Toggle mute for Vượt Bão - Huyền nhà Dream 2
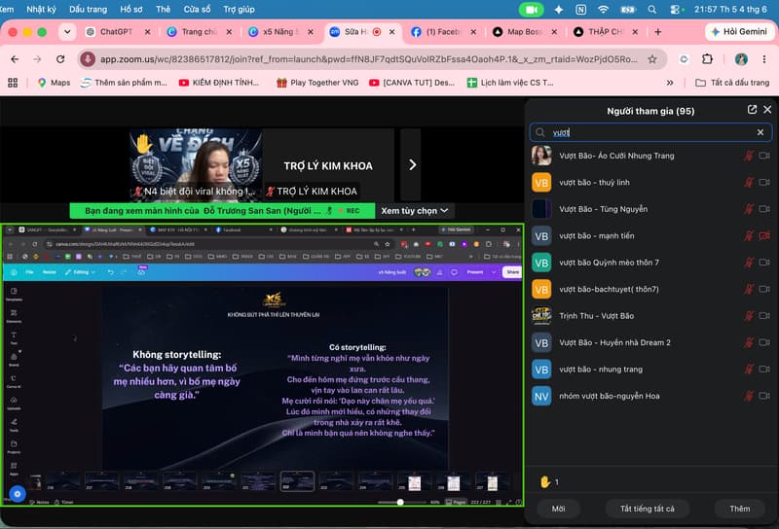This screenshot has height=529, width=779. pyautogui.click(x=749, y=343)
